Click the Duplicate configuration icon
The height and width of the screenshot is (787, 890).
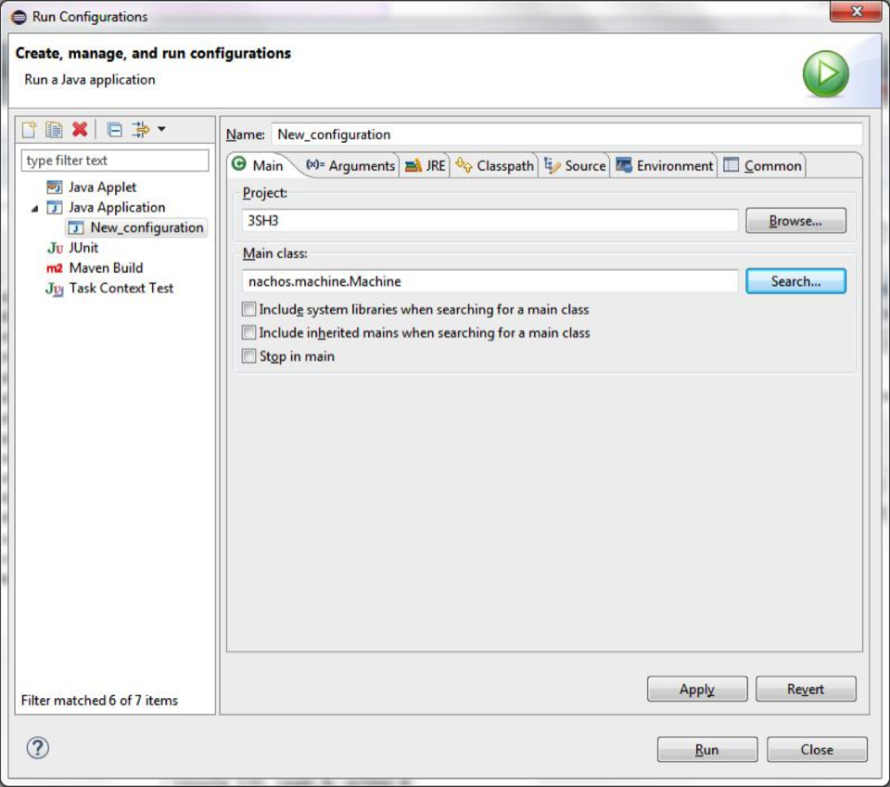55,130
